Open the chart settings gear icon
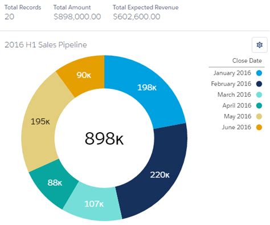 (259, 45)
